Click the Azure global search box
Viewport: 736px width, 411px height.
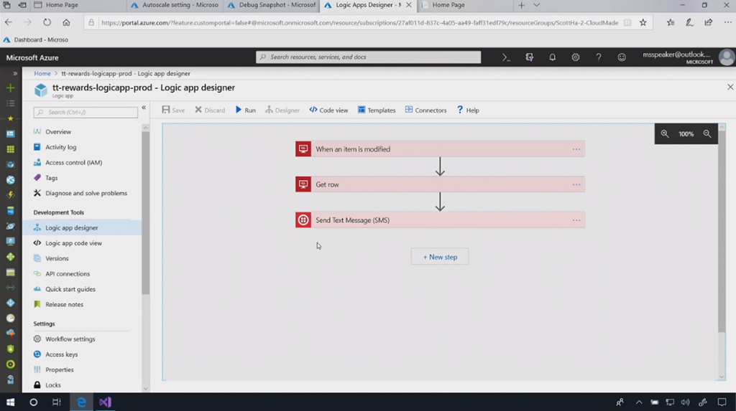(x=369, y=57)
